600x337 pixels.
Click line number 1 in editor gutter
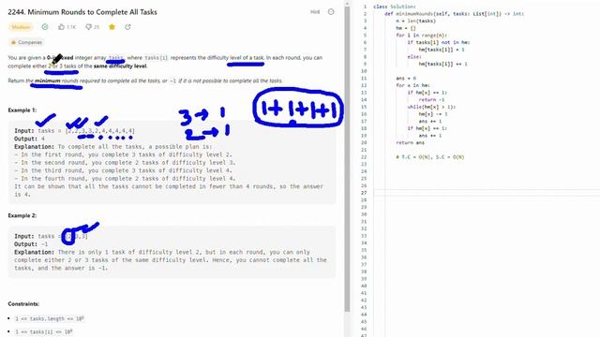(365, 7)
